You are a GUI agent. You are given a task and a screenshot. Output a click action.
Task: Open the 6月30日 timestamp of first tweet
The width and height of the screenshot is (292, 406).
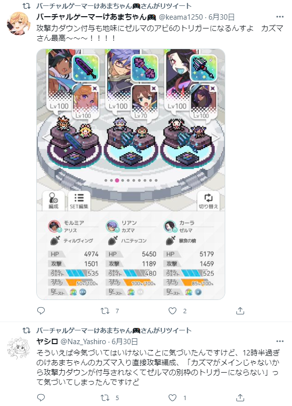(221, 17)
